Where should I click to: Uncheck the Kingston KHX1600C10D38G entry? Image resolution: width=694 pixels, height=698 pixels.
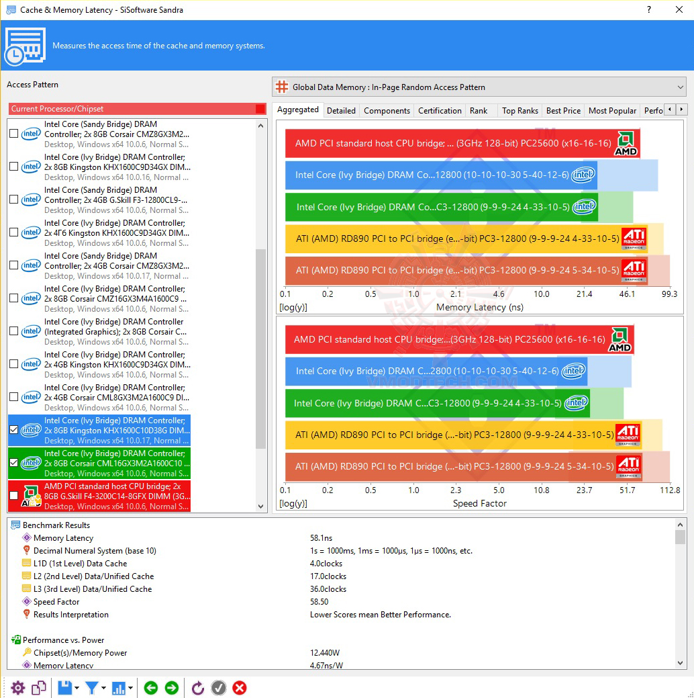14,430
